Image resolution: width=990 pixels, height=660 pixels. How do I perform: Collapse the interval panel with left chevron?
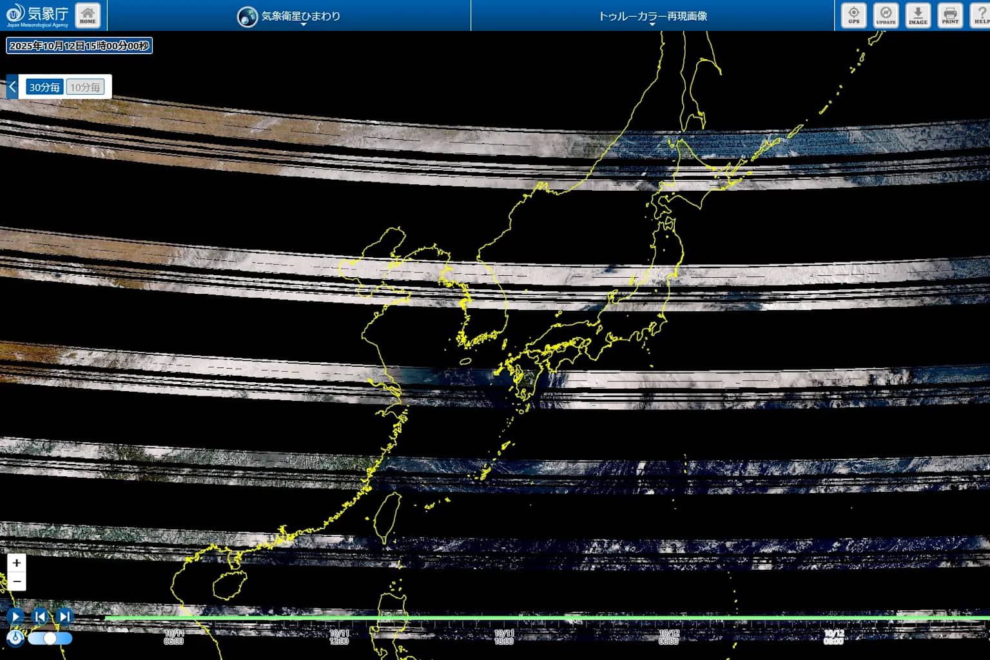click(12, 87)
